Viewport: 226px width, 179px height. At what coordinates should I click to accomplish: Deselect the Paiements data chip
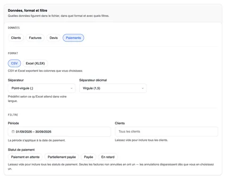[73, 38]
